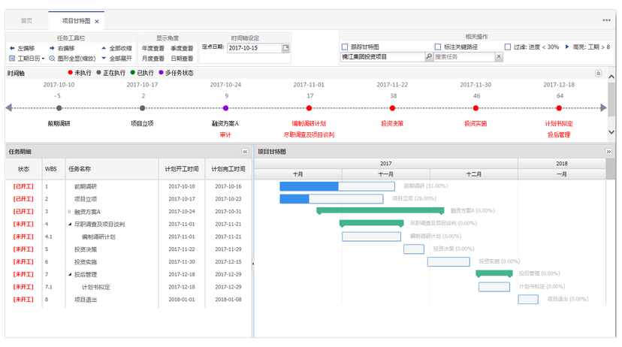The width and height of the screenshot is (622, 347).
Task: Click the 图形全显(缩放) zoom magnifier icon
Action: point(52,59)
